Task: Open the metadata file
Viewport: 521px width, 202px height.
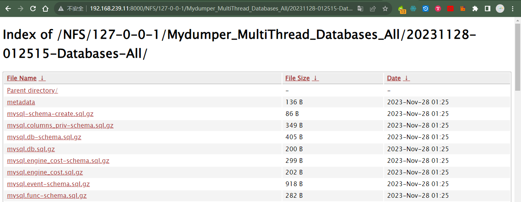Action: coord(21,102)
